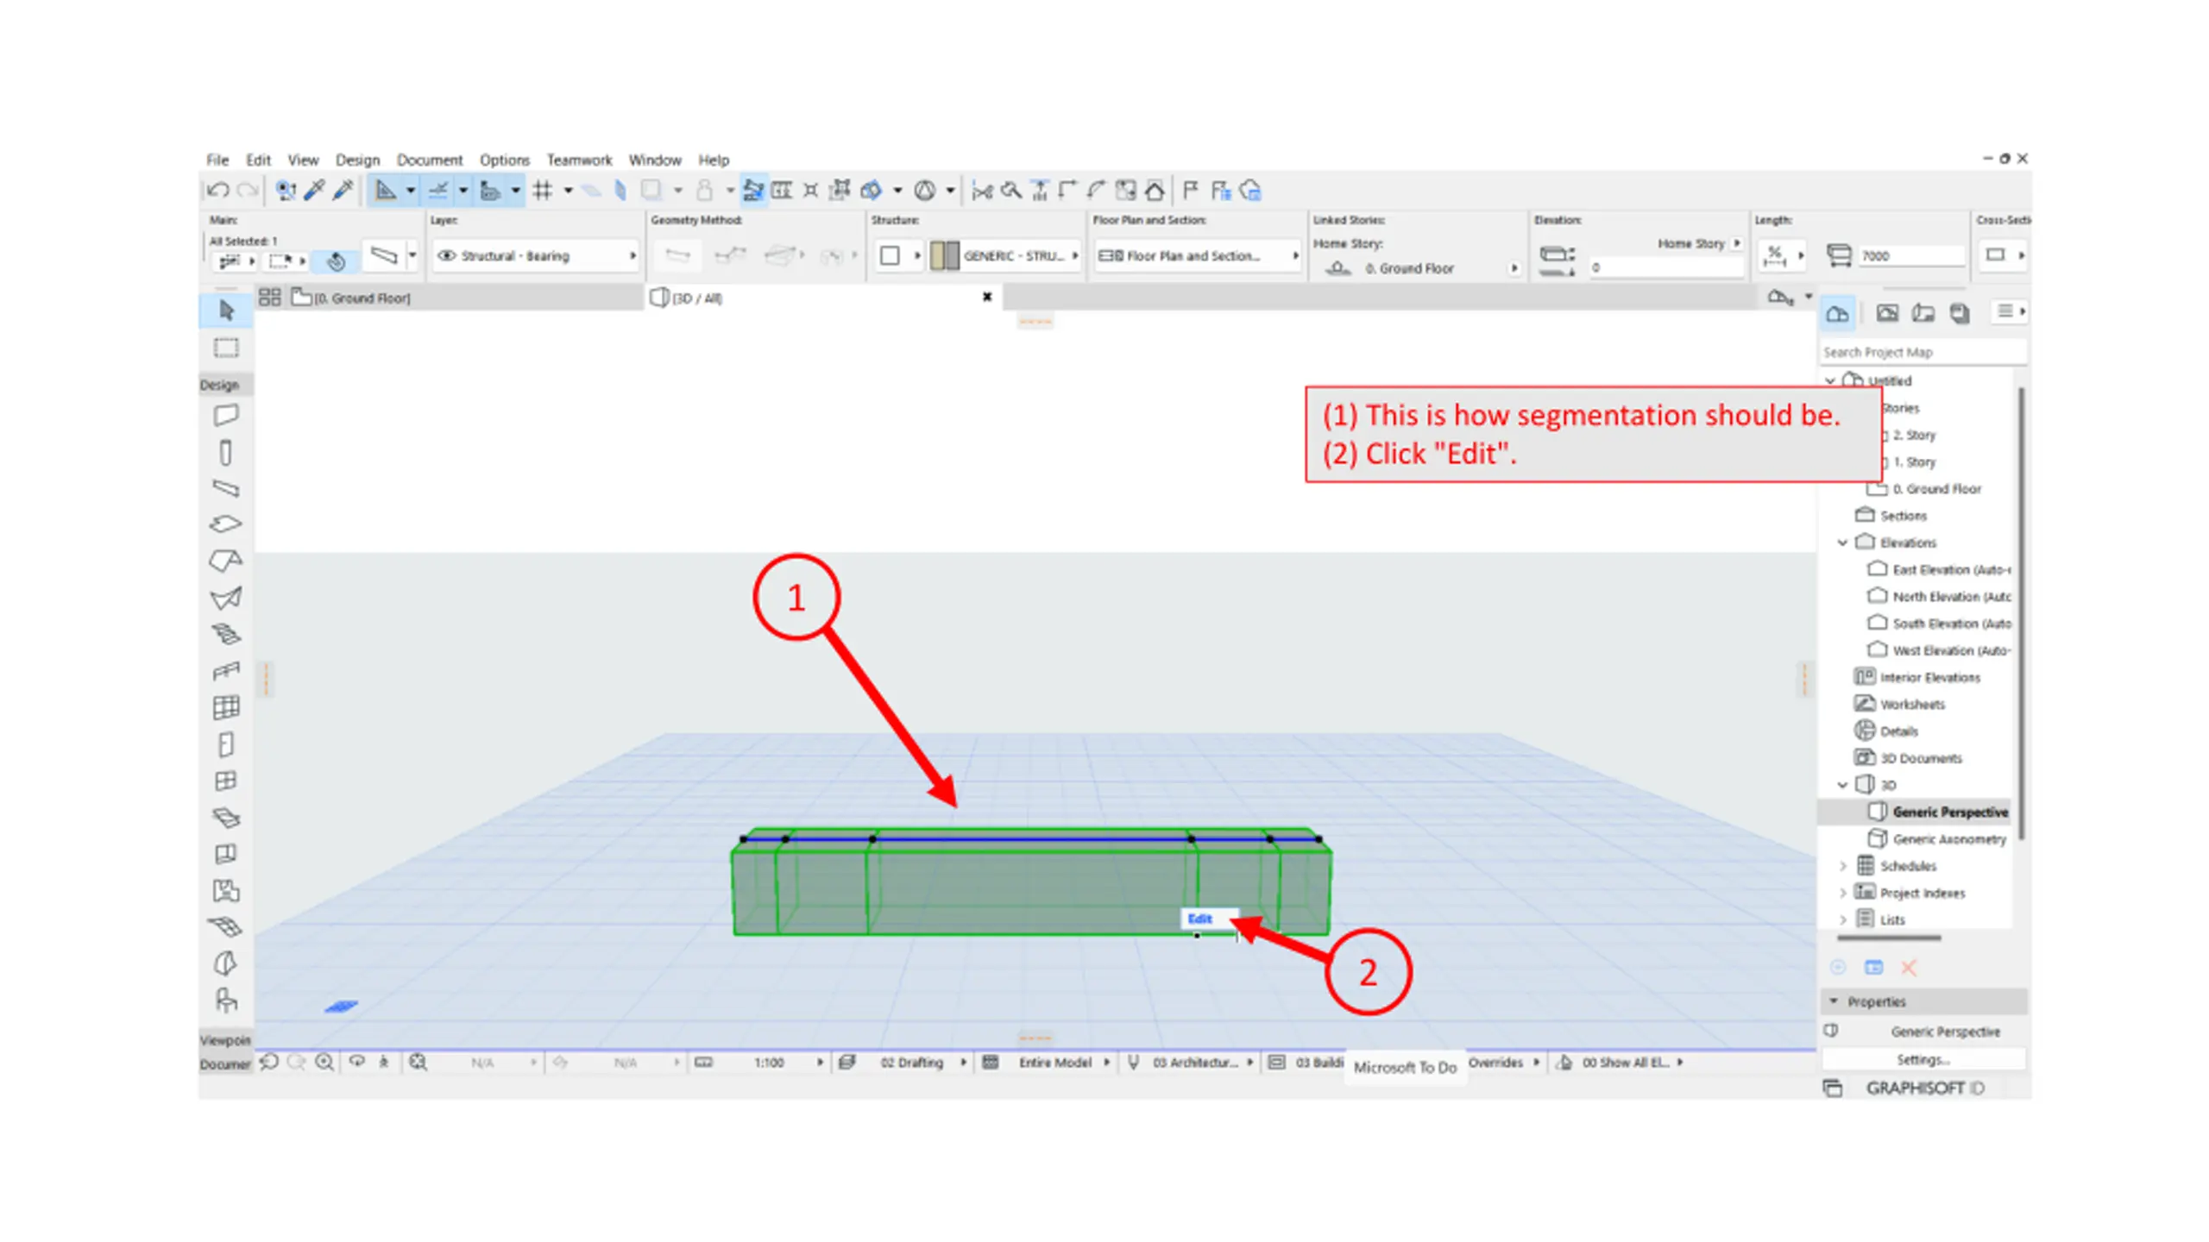Open the File menu

[217, 160]
